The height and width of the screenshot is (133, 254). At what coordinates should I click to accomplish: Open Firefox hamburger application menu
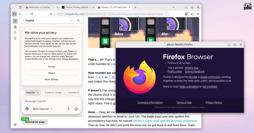pyautogui.click(x=198, y=14)
